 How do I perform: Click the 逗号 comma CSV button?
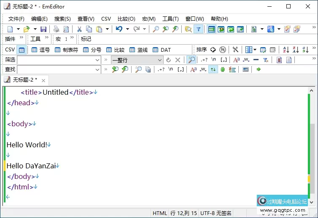point(41,50)
